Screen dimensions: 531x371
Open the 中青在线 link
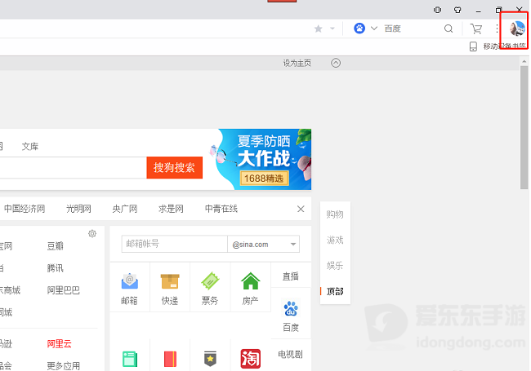(221, 209)
